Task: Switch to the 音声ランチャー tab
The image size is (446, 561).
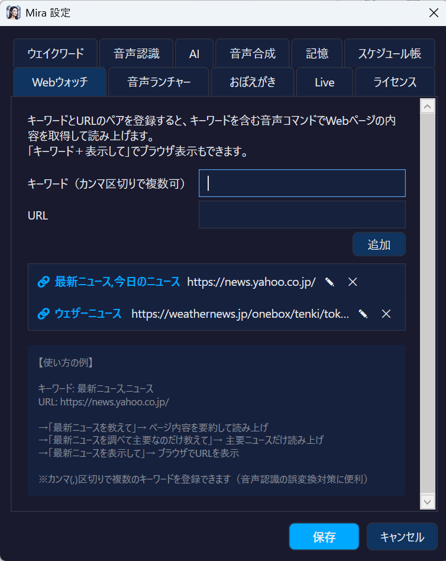Action: (x=159, y=82)
